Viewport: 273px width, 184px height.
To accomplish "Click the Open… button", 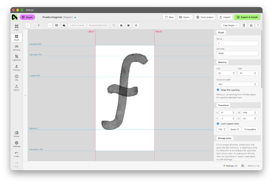I will coord(185,17).
